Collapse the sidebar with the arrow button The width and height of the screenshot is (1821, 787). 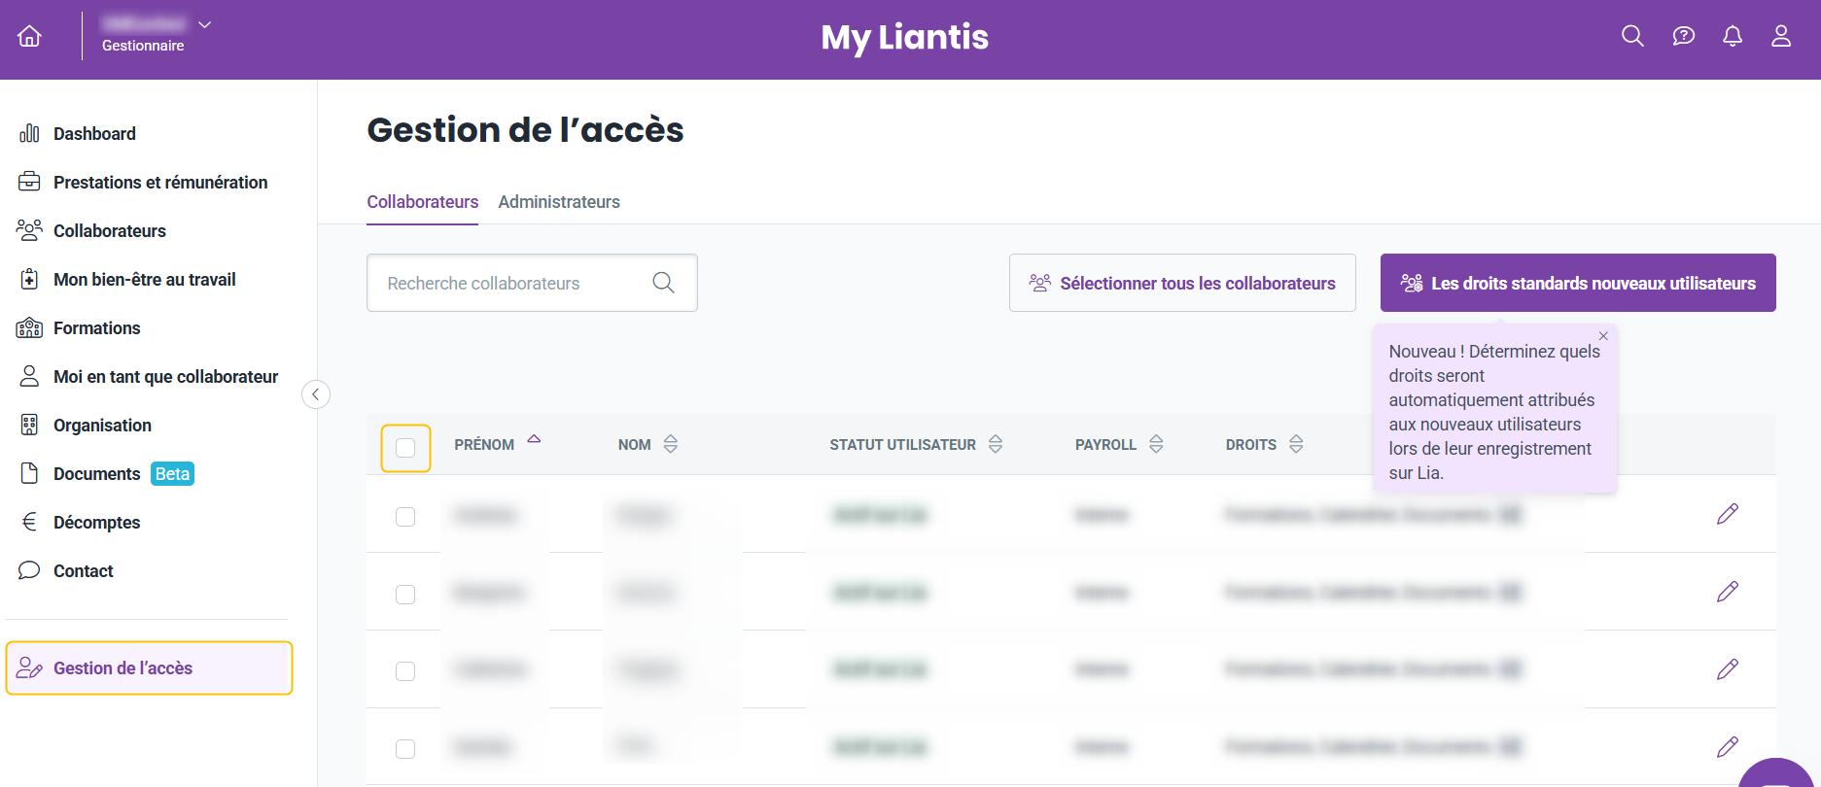click(x=316, y=394)
